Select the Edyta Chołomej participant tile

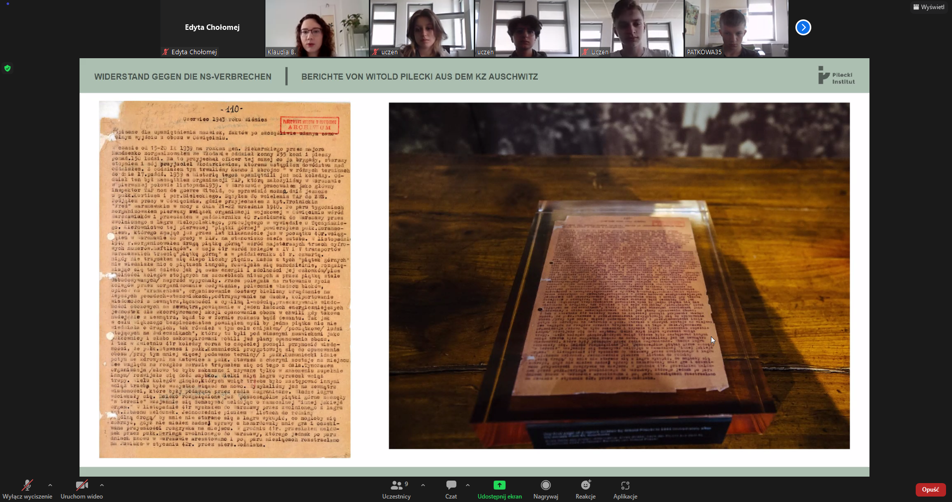coord(212,28)
